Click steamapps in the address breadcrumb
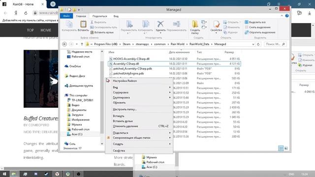315x177 pixels. [x=142, y=44]
